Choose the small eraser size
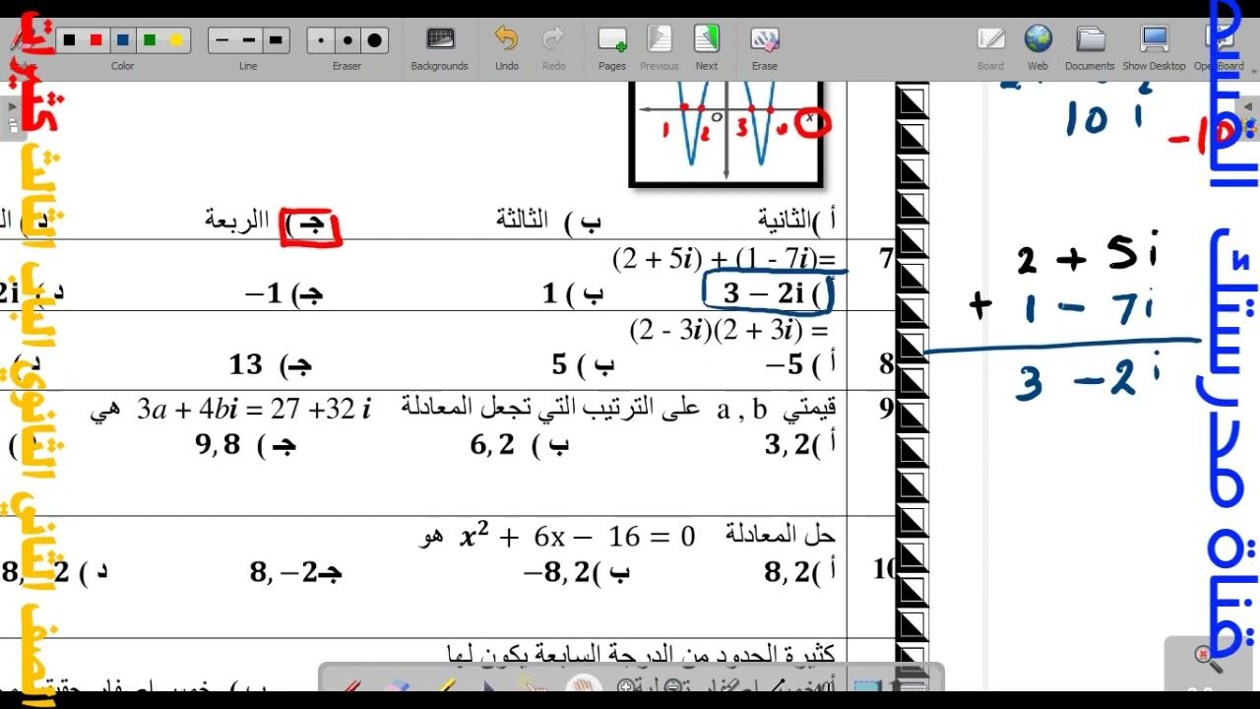1260x709 pixels. (321, 40)
